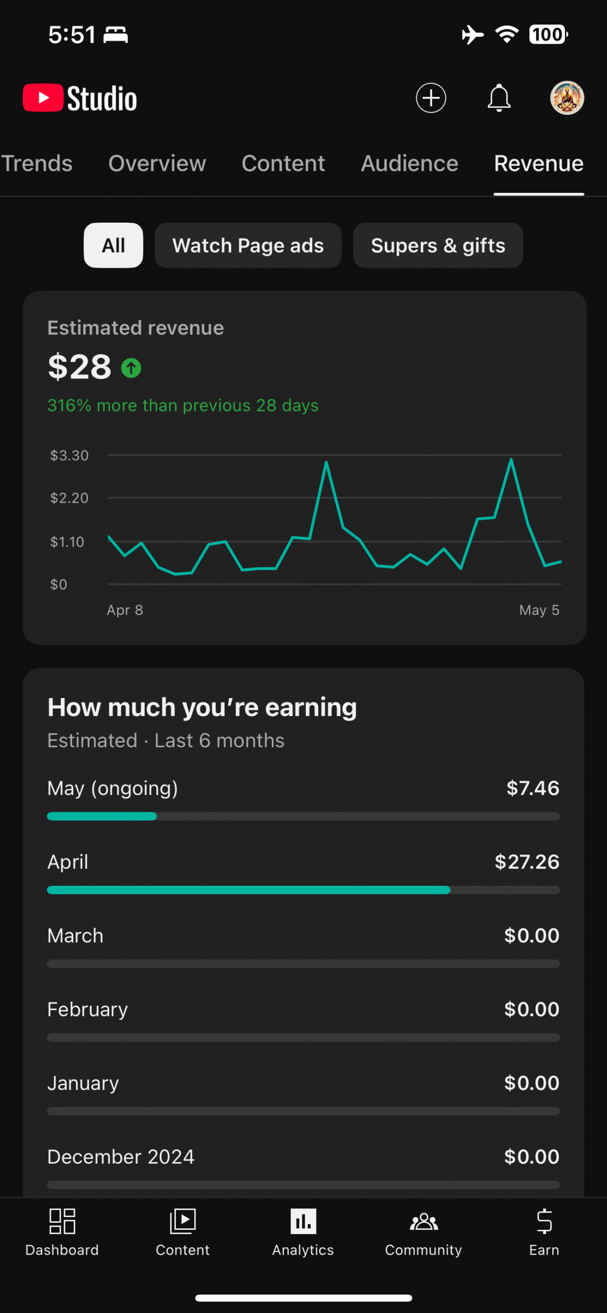Open notifications bell

(x=499, y=98)
